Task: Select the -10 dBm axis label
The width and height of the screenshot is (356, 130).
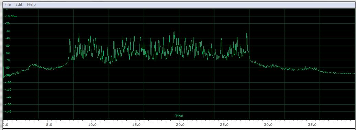Action: tap(11, 16)
